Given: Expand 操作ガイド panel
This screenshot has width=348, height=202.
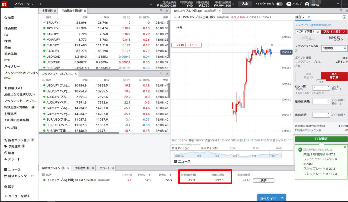Looking at the screenshot, I should pos(272,198).
